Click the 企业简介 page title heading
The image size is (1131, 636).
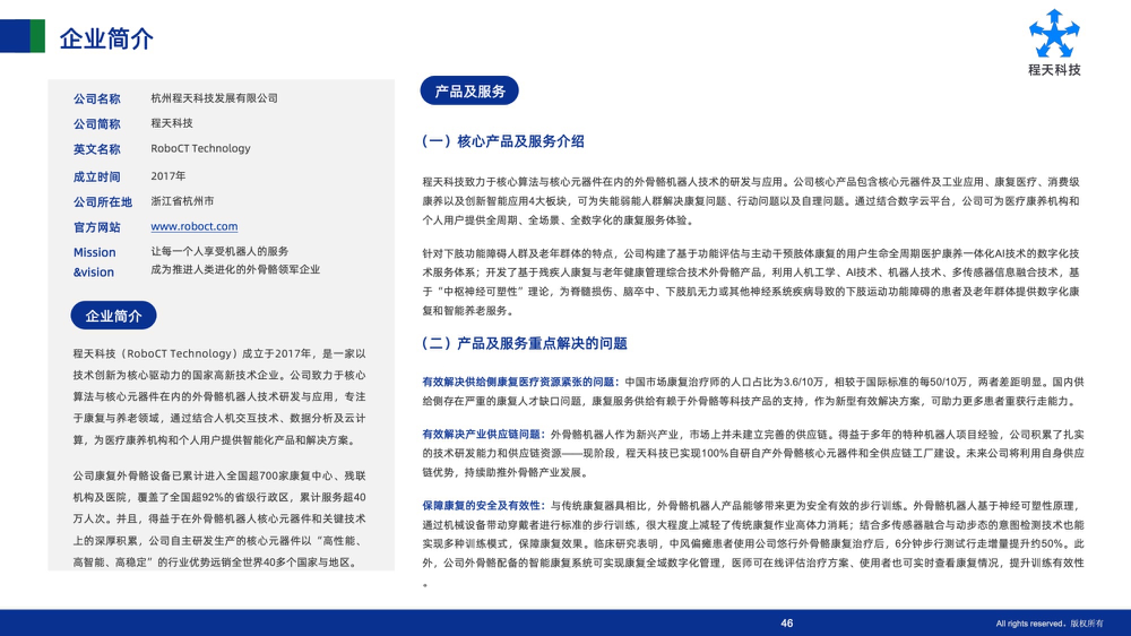[106, 39]
